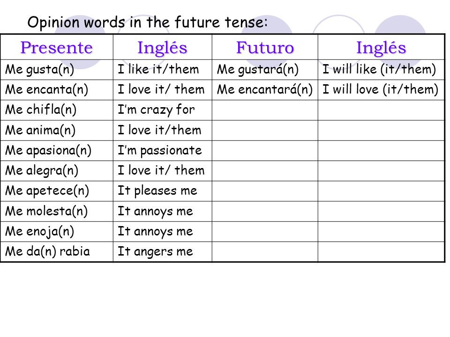Click the 'I'm crazy for' cell
The image size is (450, 337).
coord(163,110)
